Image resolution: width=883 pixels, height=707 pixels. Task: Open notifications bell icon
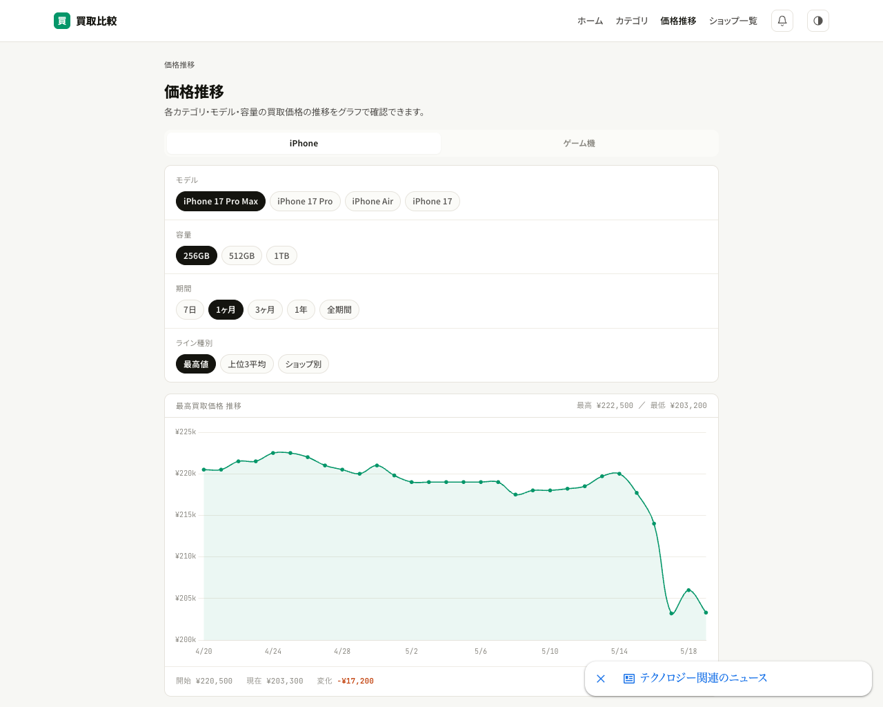(x=782, y=21)
